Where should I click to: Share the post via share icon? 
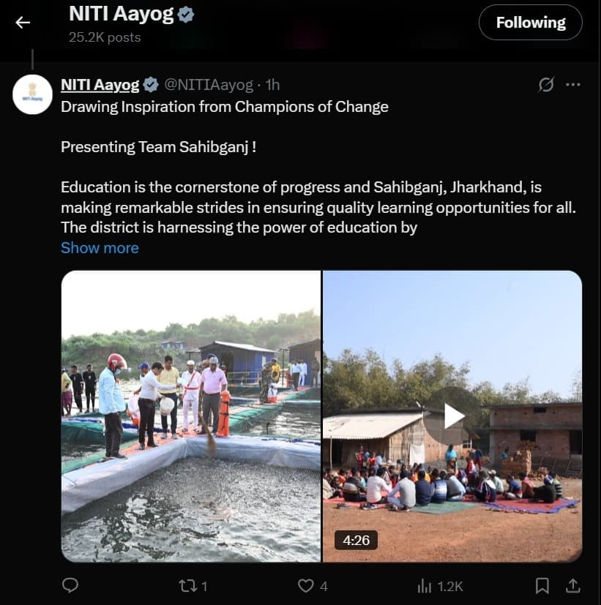point(574,585)
